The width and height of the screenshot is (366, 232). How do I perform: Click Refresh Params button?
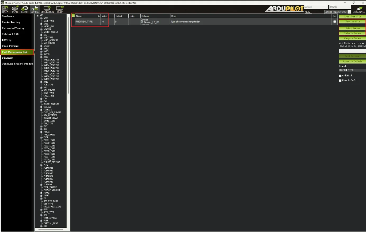(353, 34)
